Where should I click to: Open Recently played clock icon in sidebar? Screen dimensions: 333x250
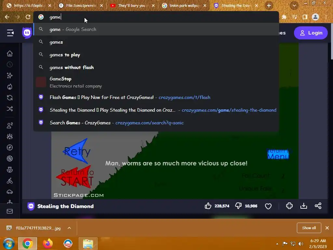tap(9, 64)
